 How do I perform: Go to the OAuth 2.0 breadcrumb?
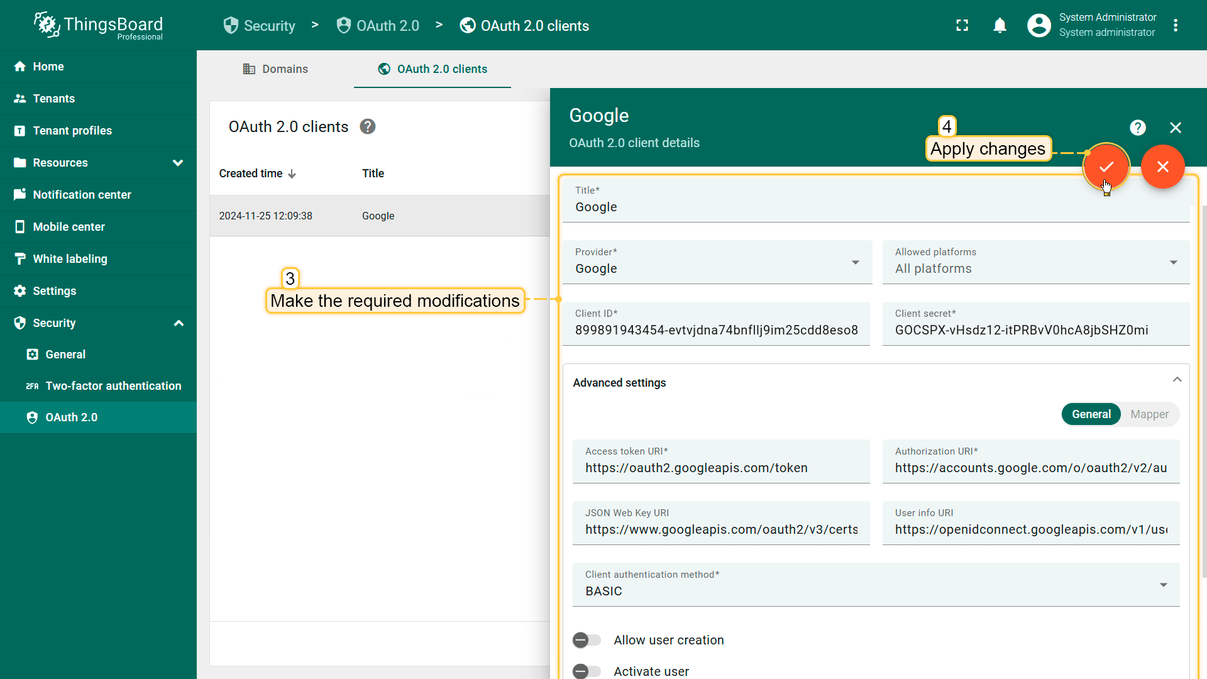pyautogui.click(x=378, y=26)
